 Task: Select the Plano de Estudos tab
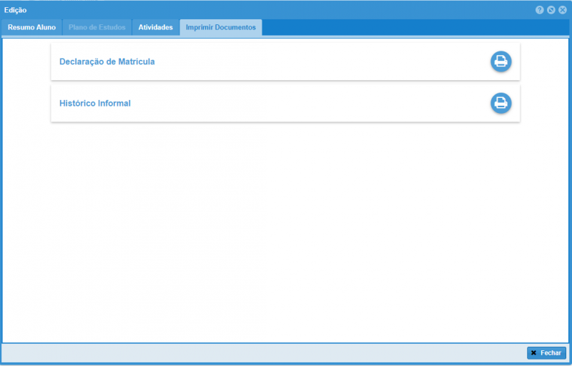pos(97,27)
